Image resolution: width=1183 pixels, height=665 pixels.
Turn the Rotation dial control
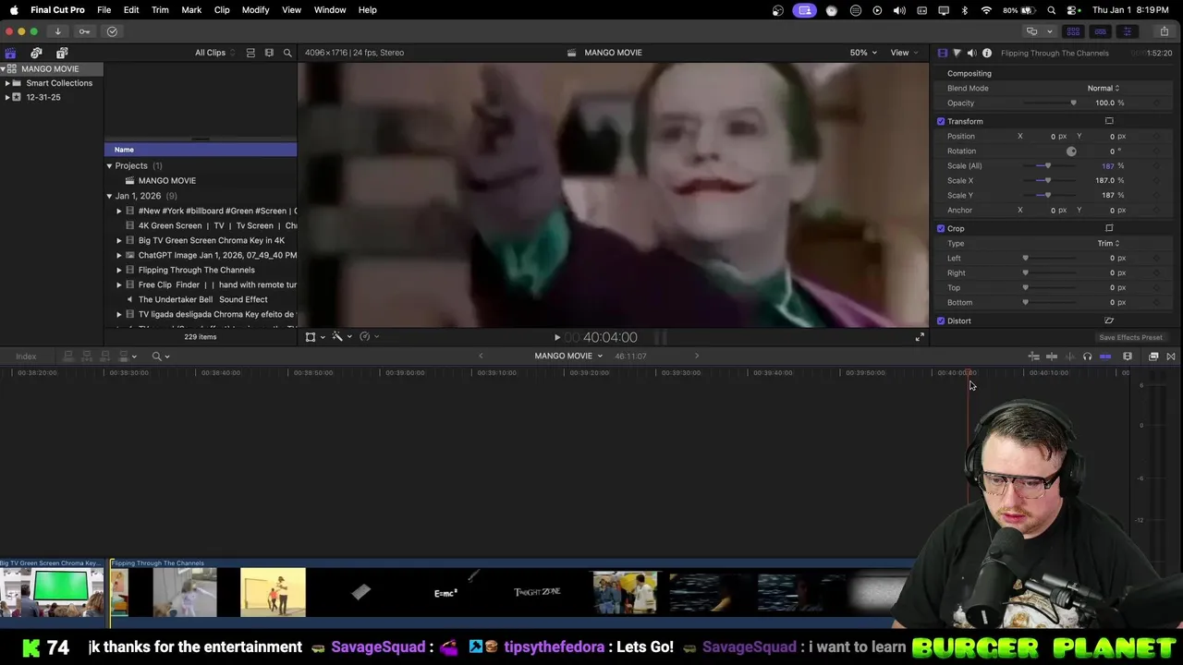coord(1071,151)
